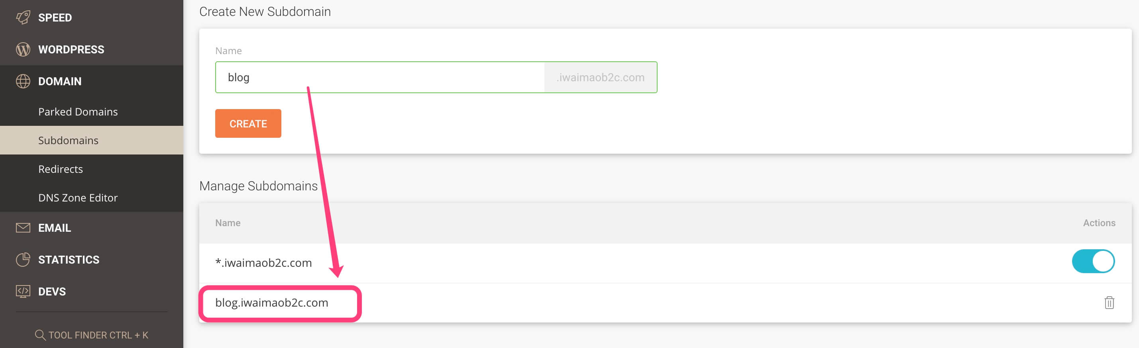Select the Subdomains sidebar item
Image resolution: width=1139 pixels, height=348 pixels.
click(68, 141)
